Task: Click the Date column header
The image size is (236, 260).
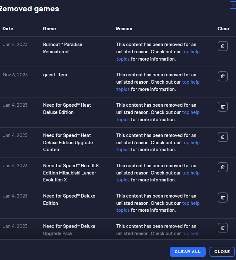Action: [8, 29]
